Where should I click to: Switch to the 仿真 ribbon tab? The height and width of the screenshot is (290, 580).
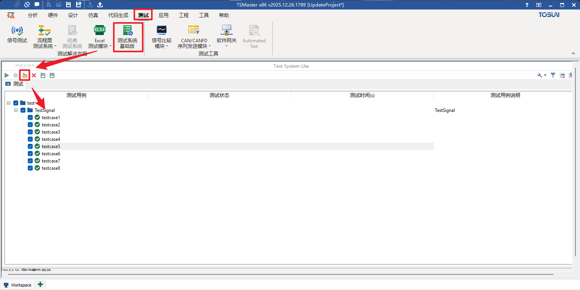(x=93, y=15)
